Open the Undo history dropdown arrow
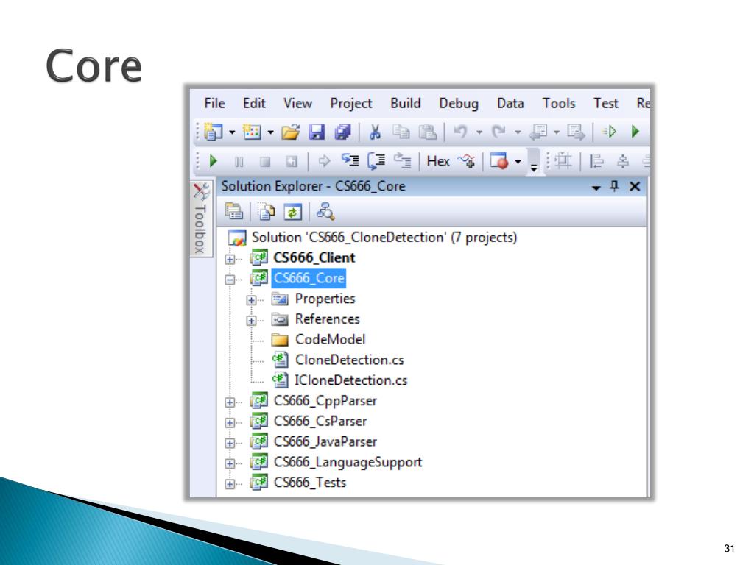Image resolution: width=754 pixels, height=565 pixels. tap(479, 132)
